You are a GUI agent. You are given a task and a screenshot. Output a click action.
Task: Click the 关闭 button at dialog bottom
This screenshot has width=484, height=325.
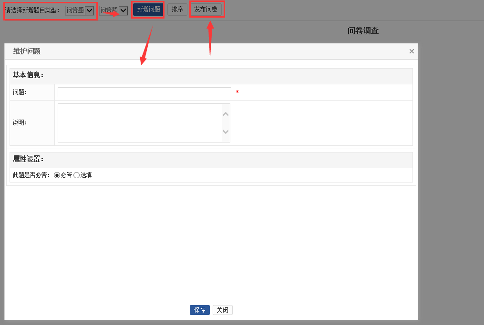click(223, 310)
